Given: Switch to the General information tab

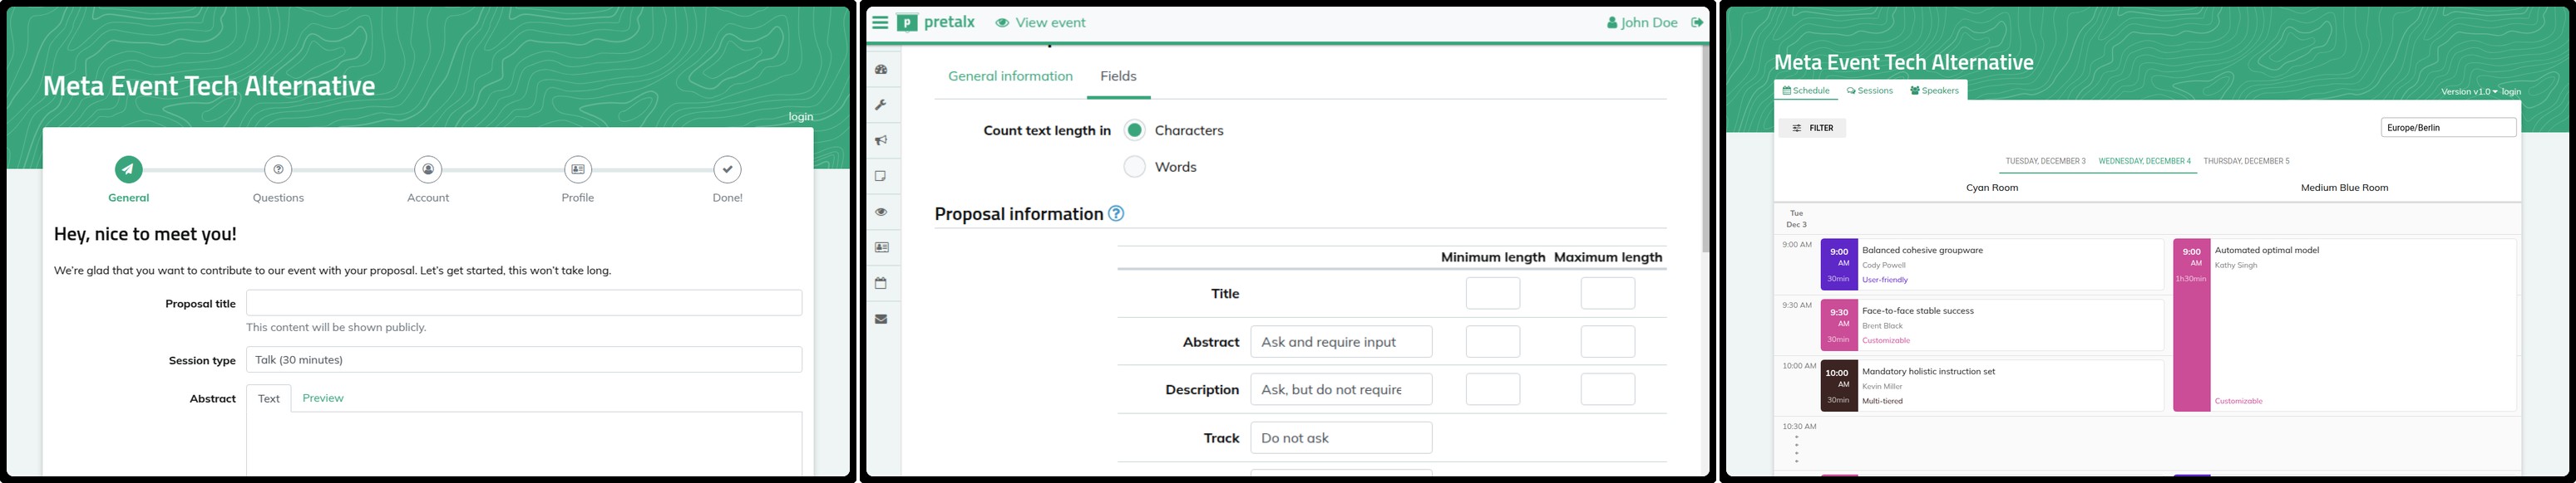Looking at the screenshot, I should (x=1010, y=76).
